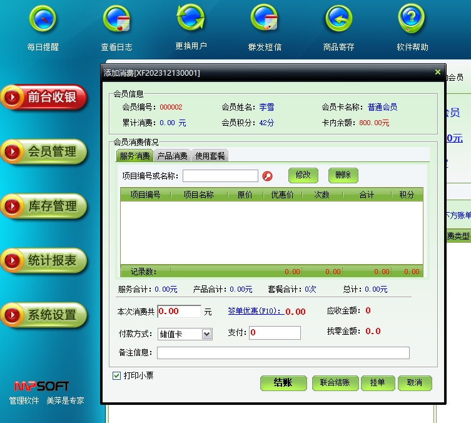This screenshot has height=423, width=471.
Task: Open the 商品寄存 goods storage icon
Action: coord(338,20)
